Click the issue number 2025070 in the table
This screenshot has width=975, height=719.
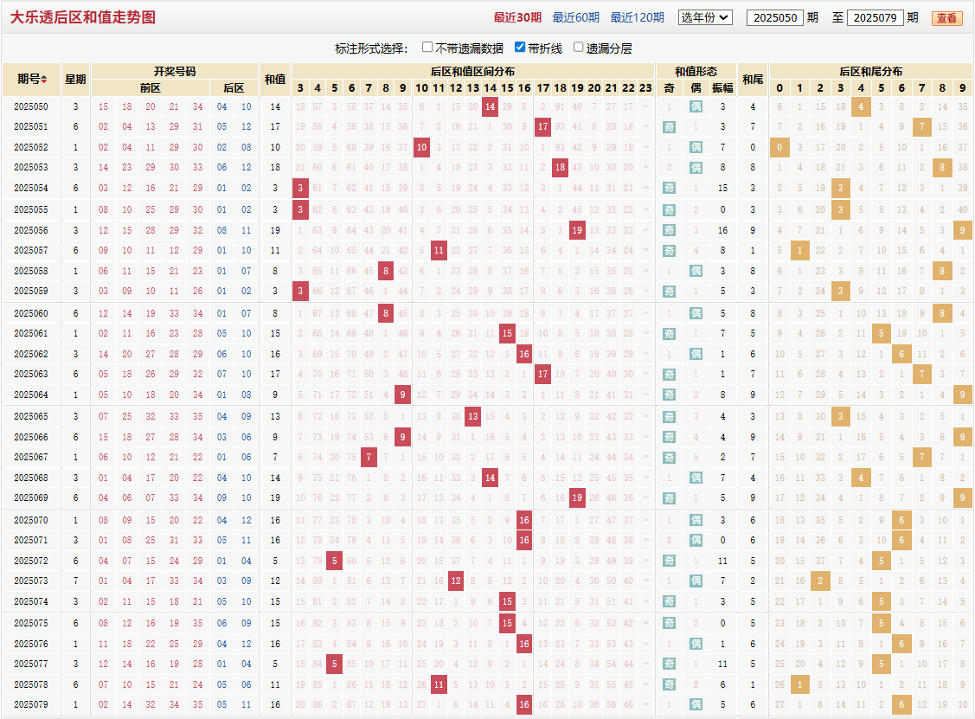31,520
